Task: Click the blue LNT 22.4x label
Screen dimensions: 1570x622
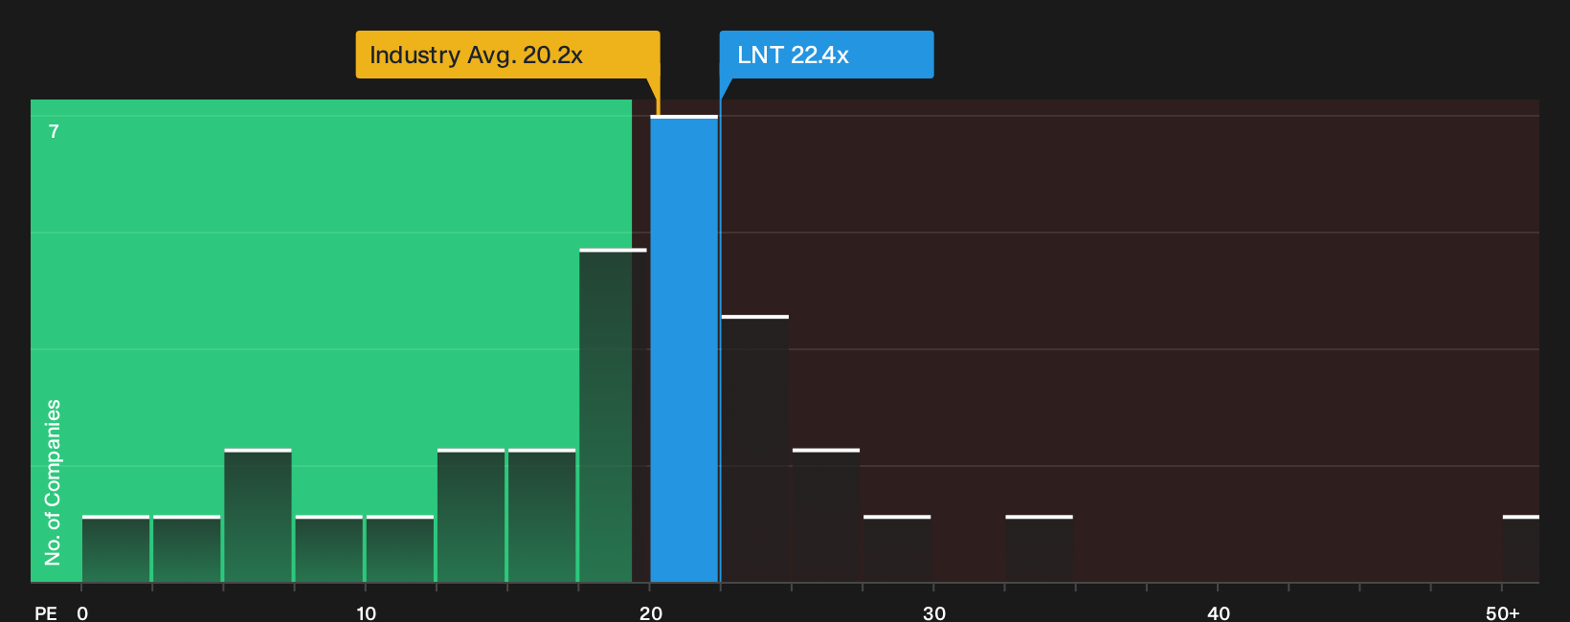Action: [x=826, y=55]
